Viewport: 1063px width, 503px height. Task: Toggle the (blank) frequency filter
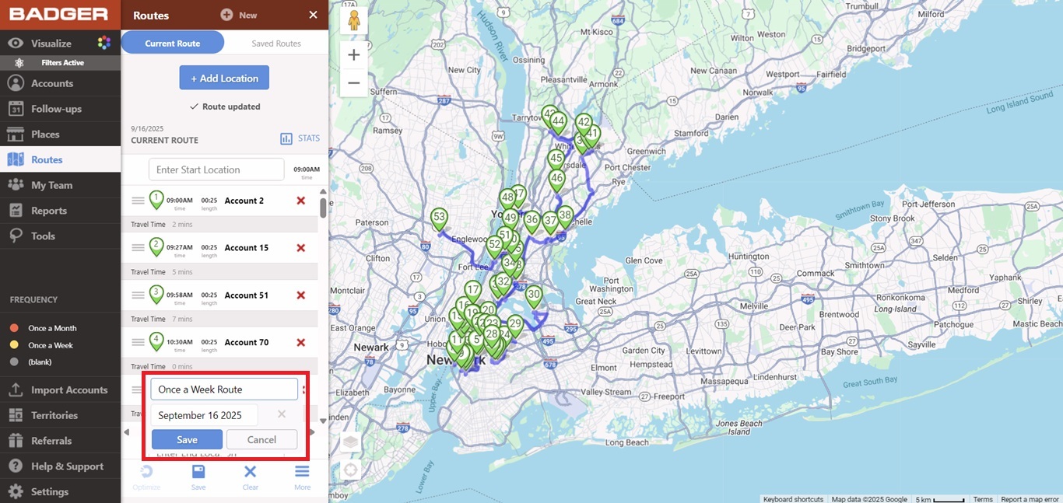(x=39, y=362)
